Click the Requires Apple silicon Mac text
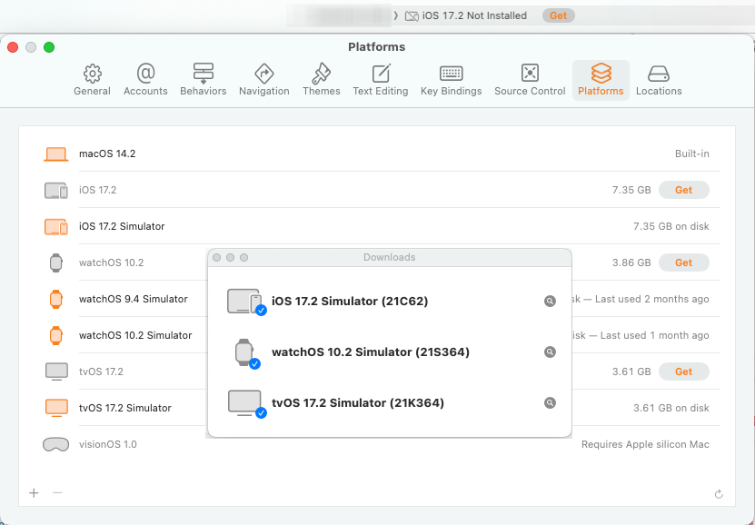 coord(645,444)
